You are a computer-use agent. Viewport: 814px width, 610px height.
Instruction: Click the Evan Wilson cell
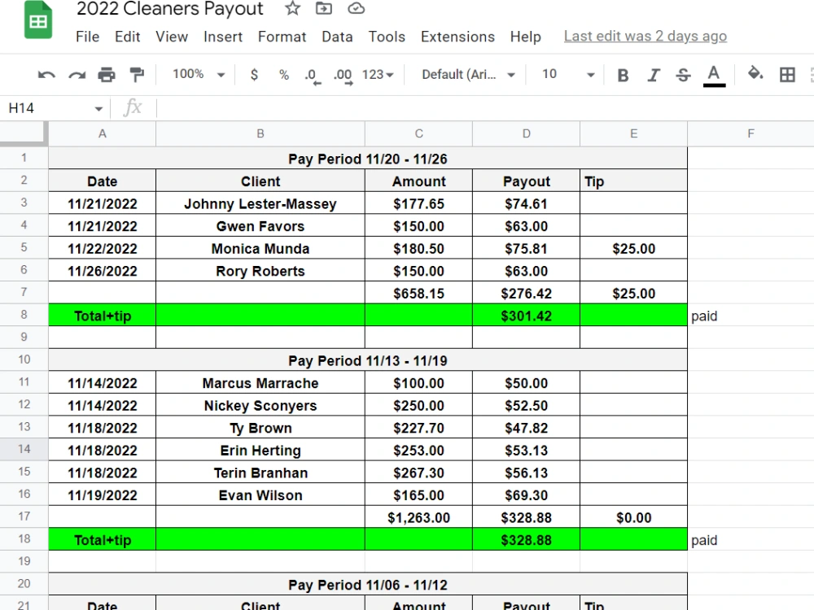(260, 495)
